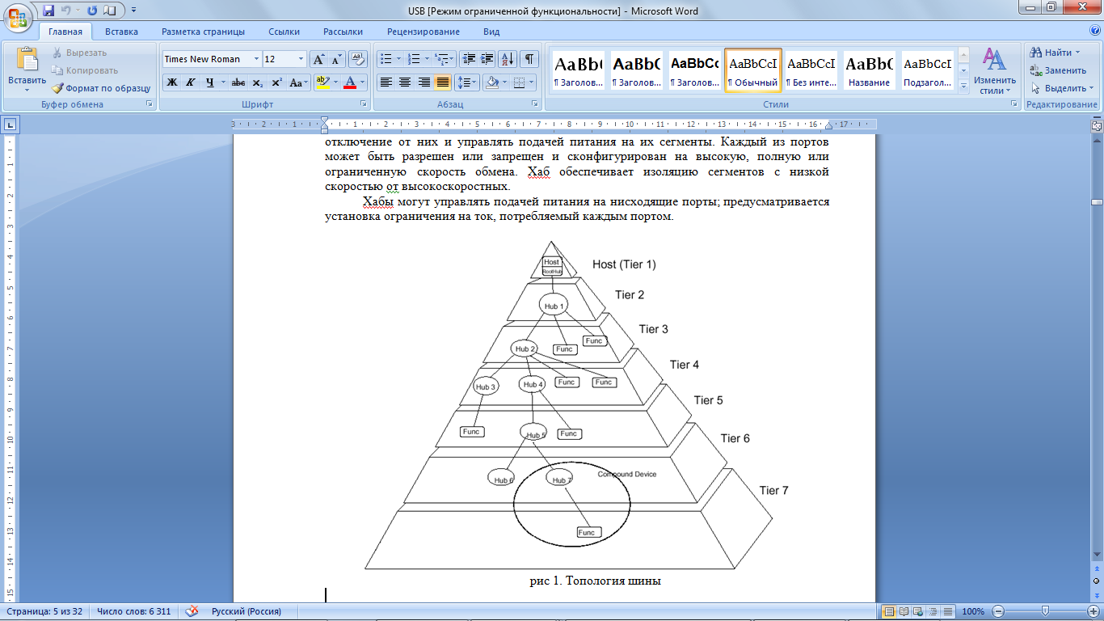Screen dimensions: 1104x621
Task: Open the font name dropdown Times New Roman
Action: click(257, 59)
